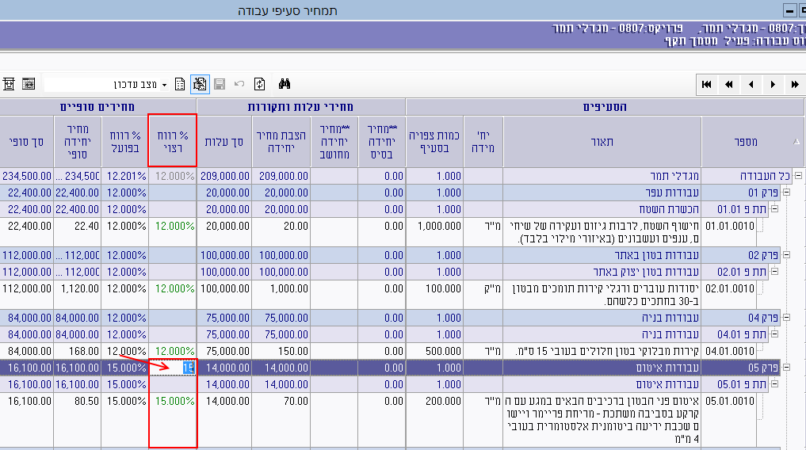Viewport: 806px width, 450px height.
Task: Go to previous record arrow
Action: coord(750,85)
